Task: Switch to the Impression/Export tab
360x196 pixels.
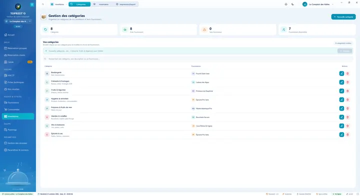Action: coord(126,4)
